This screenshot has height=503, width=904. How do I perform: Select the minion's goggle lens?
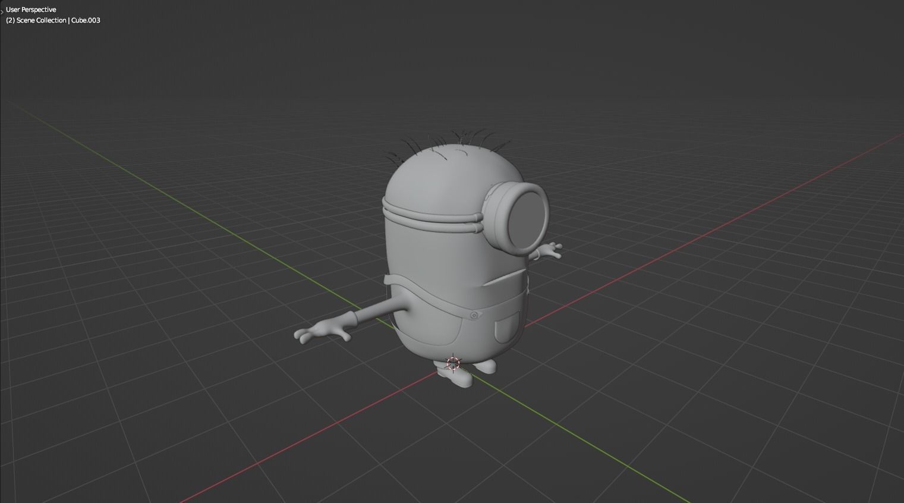528,219
